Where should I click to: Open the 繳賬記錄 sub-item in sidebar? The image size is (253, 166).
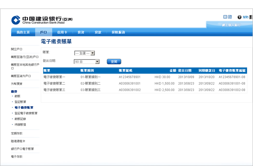(x=20, y=119)
